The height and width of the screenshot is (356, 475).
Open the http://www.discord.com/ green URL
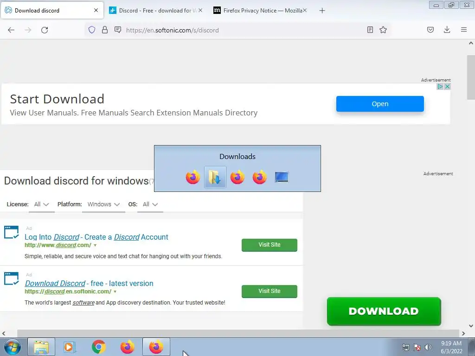(58, 245)
